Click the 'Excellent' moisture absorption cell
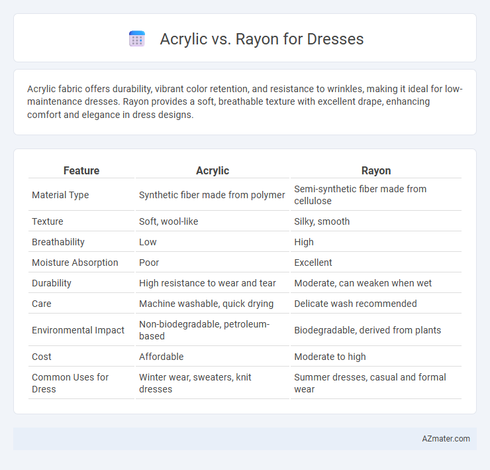The height and width of the screenshot is (470, 490). (x=313, y=263)
